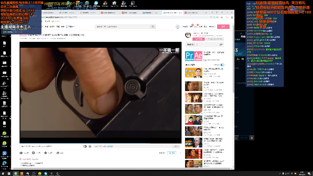This screenshot has width=313, height=176.
Task: Click the outlined notes button below the video
Action: (172, 153)
